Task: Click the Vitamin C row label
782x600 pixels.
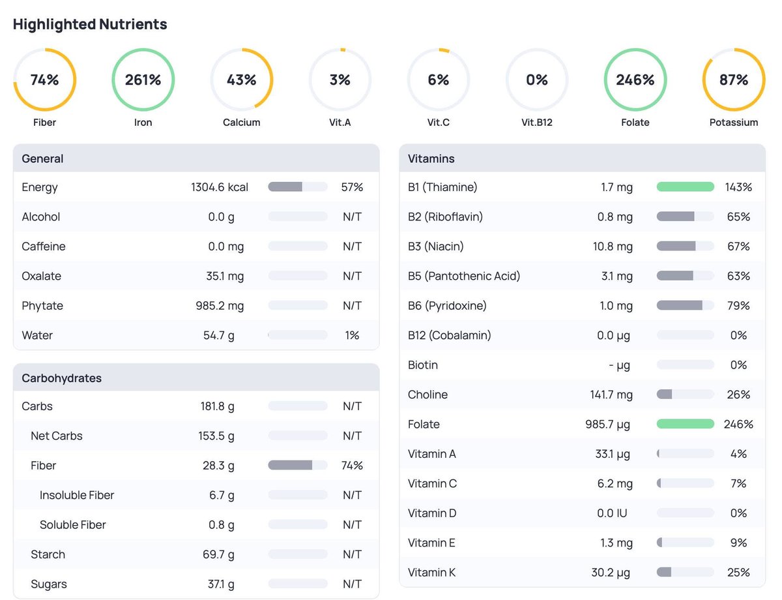Action: [x=433, y=483]
